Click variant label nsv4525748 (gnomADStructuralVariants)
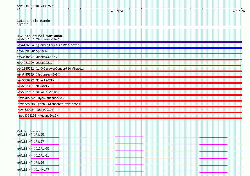The width and height of the screenshot is (250, 176). click(x=49, y=104)
